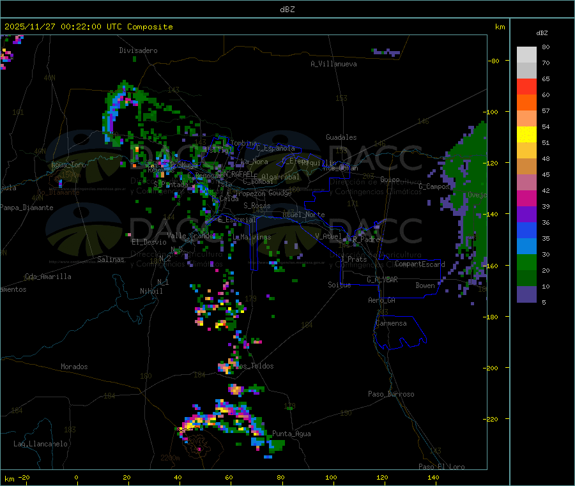Click the Morados map label

point(75,367)
